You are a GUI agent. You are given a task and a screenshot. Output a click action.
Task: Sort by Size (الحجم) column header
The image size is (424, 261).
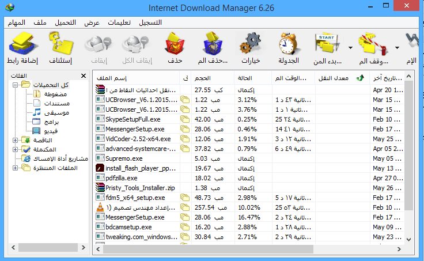(x=213, y=78)
